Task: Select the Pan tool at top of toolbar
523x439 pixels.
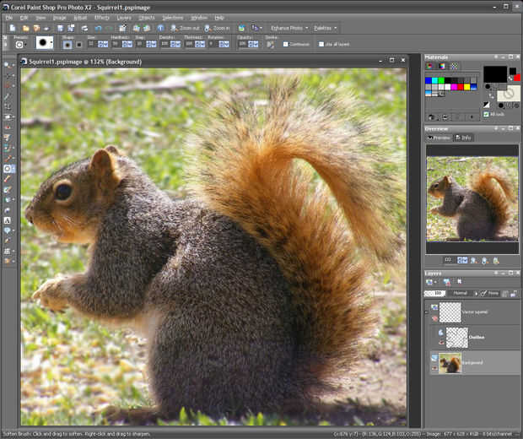Action: [8, 65]
